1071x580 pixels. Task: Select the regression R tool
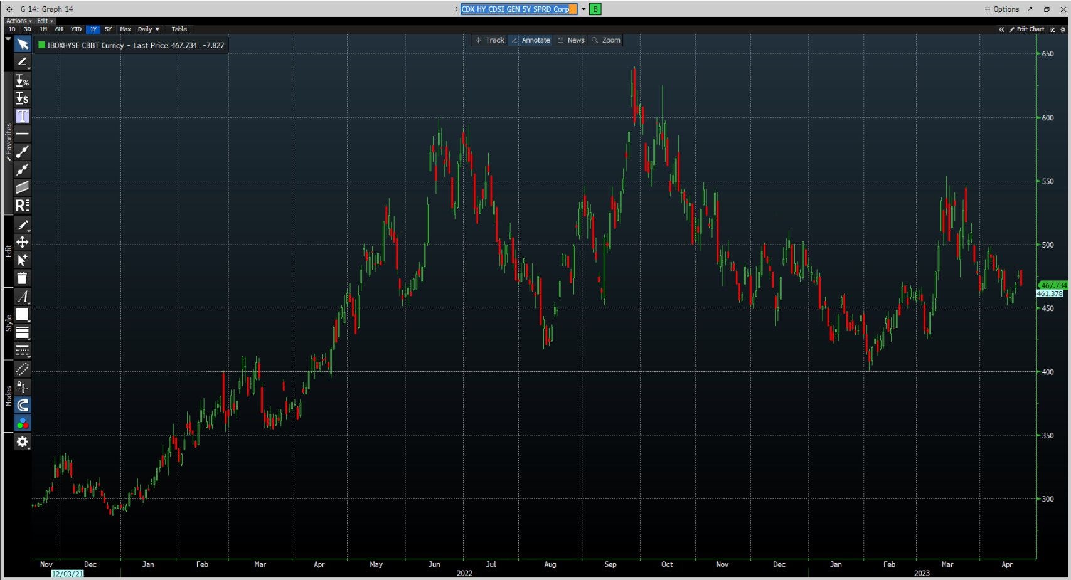pos(22,205)
